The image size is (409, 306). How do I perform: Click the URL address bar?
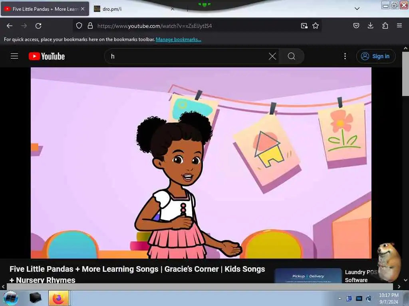pos(197,26)
